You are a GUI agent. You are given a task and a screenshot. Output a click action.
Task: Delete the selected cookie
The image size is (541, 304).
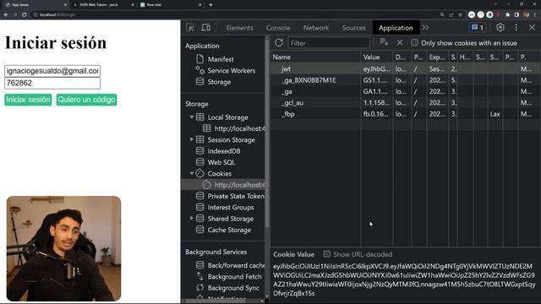400,43
